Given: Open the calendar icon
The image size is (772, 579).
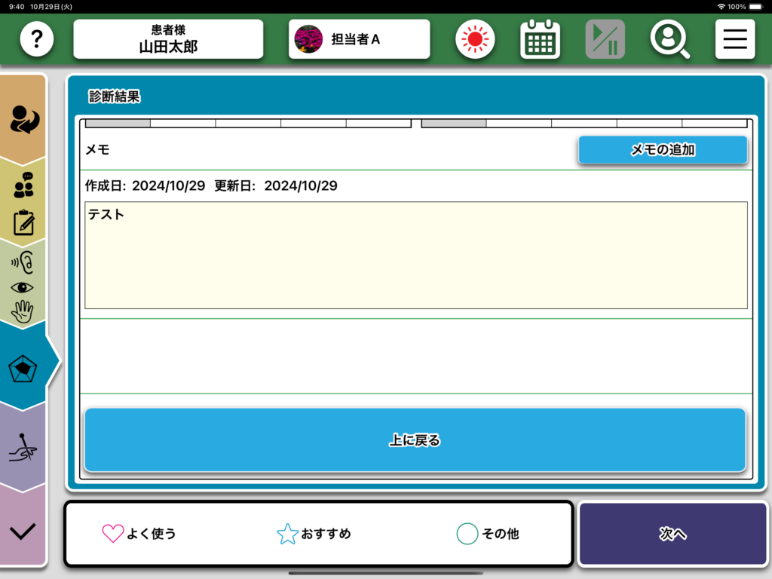Looking at the screenshot, I should coord(540,39).
